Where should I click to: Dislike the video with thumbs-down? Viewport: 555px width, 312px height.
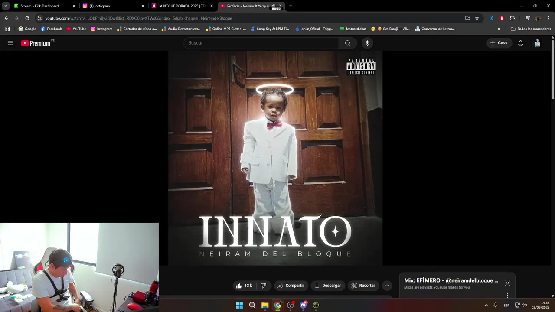(x=263, y=286)
